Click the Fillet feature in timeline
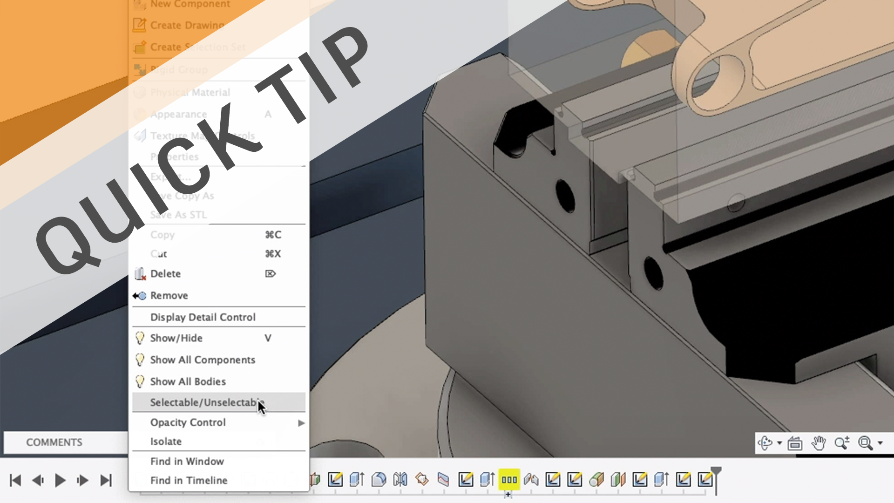This screenshot has width=894, height=503. (x=379, y=479)
